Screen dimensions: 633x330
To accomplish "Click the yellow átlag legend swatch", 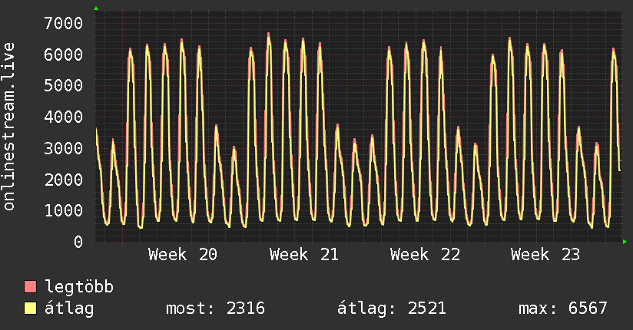I will coord(30,308).
